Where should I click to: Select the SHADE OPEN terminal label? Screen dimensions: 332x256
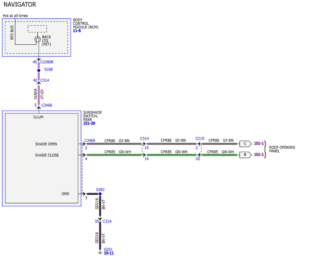pyautogui.click(x=46, y=144)
